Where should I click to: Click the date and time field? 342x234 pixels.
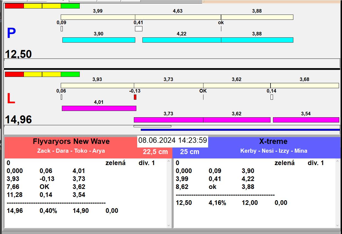tap(173, 140)
